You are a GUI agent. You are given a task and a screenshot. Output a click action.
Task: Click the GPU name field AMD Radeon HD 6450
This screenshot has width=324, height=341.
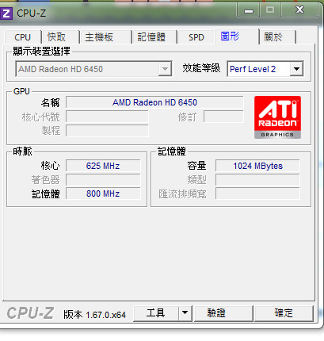click(x=154, y=102)
